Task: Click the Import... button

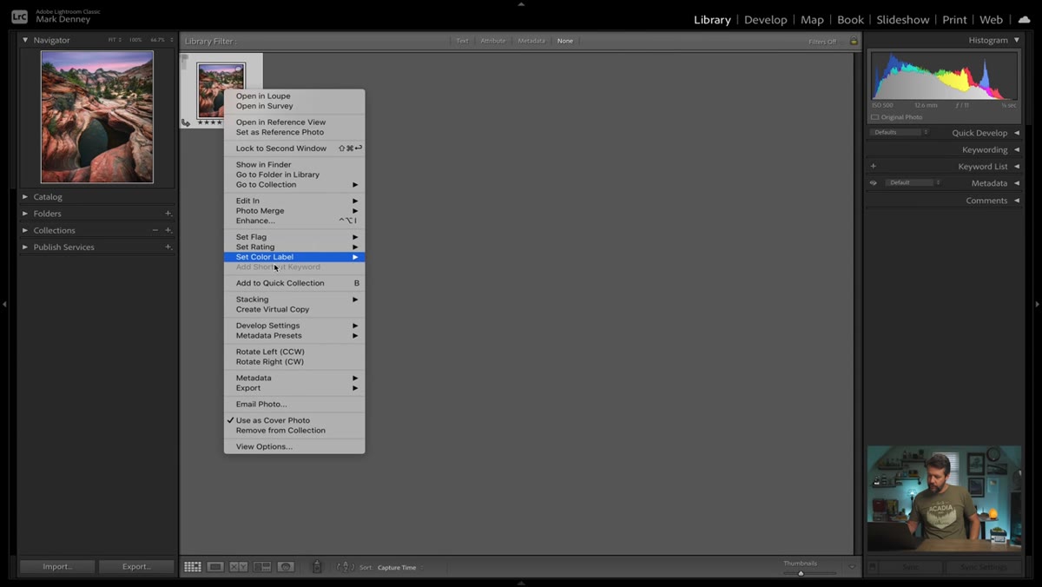Action: pos(57,566)
